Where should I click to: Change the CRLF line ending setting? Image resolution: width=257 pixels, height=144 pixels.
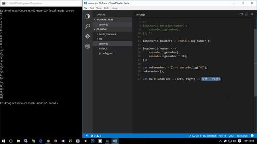point(231,136)
